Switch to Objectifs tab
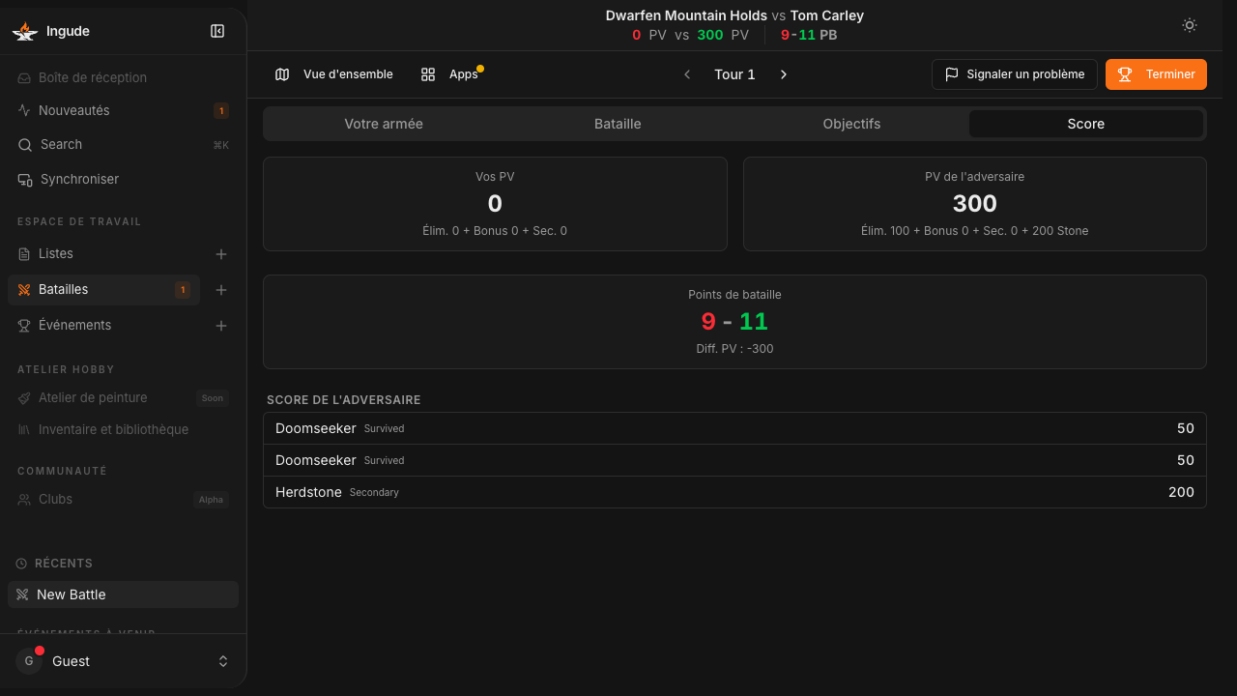The image size is (1237, 696). (x=851, y=124)
